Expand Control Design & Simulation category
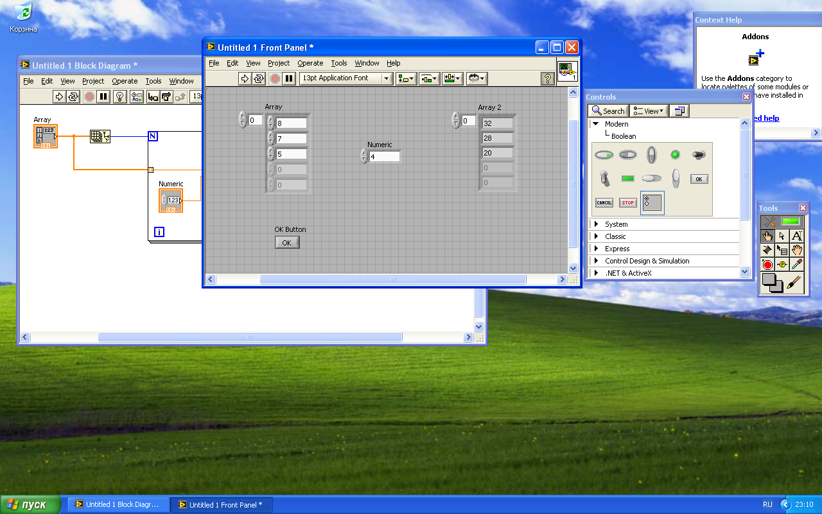 click(596, 261)
